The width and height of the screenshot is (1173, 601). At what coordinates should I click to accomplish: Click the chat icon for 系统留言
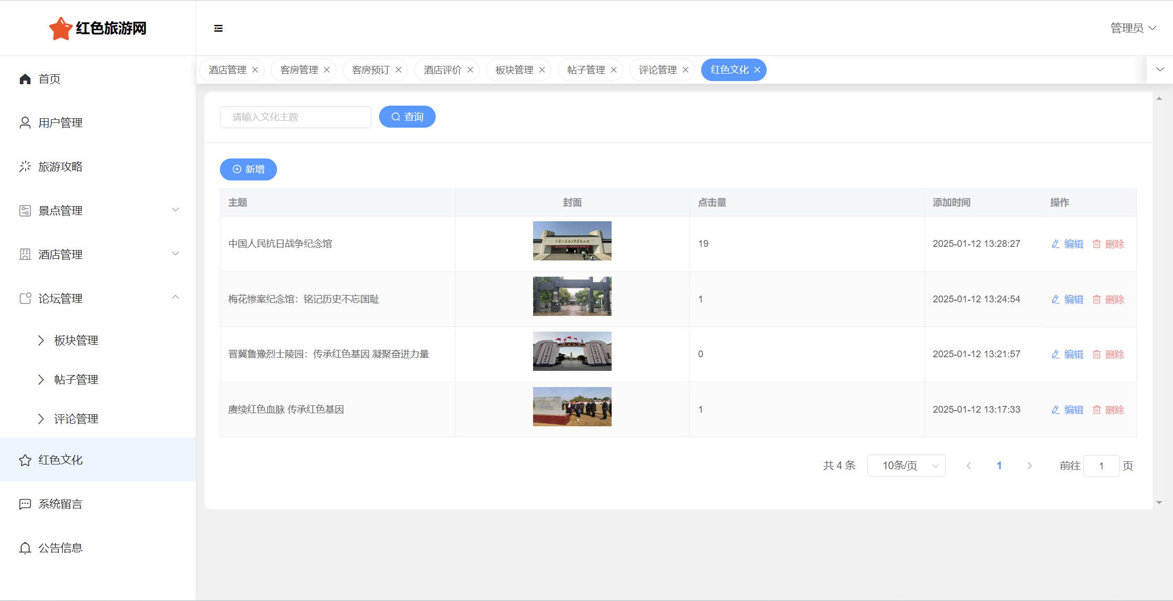[x=25, y=504]
